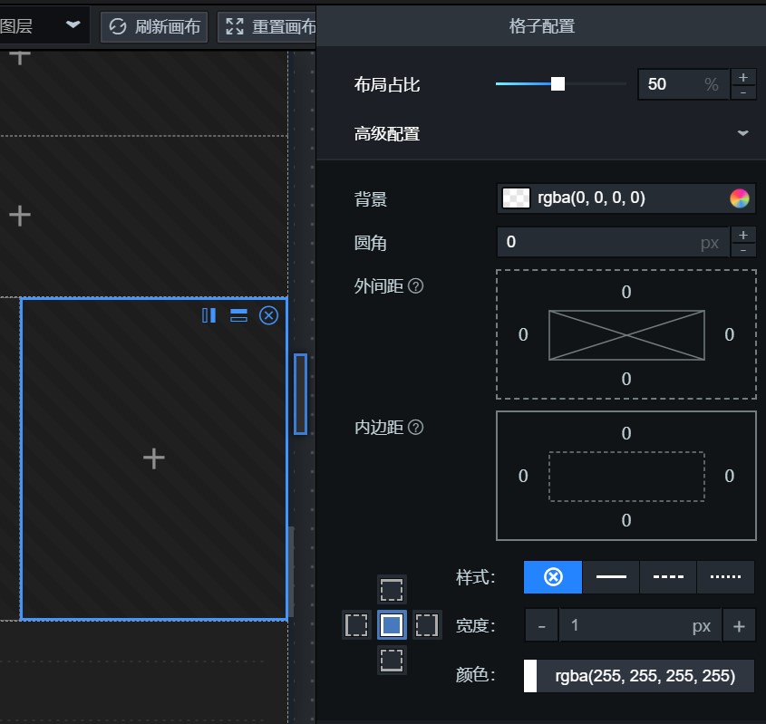Collapse the 高级配置 advanced section
This screenshot has width=766, height=724.
[742, 133]
